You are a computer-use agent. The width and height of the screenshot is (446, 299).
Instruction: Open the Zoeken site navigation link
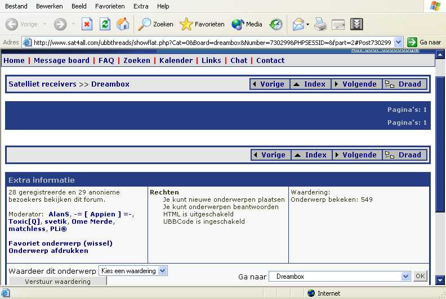[x=136, y=60]
